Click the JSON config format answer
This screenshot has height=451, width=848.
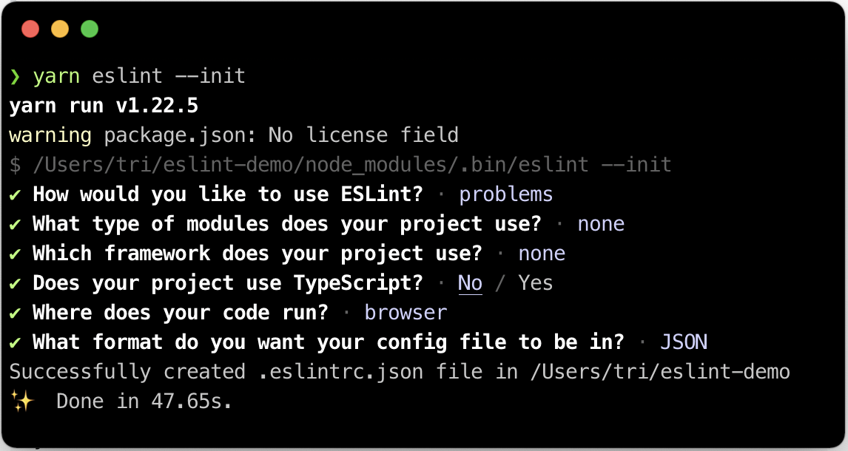coord(684,342)
